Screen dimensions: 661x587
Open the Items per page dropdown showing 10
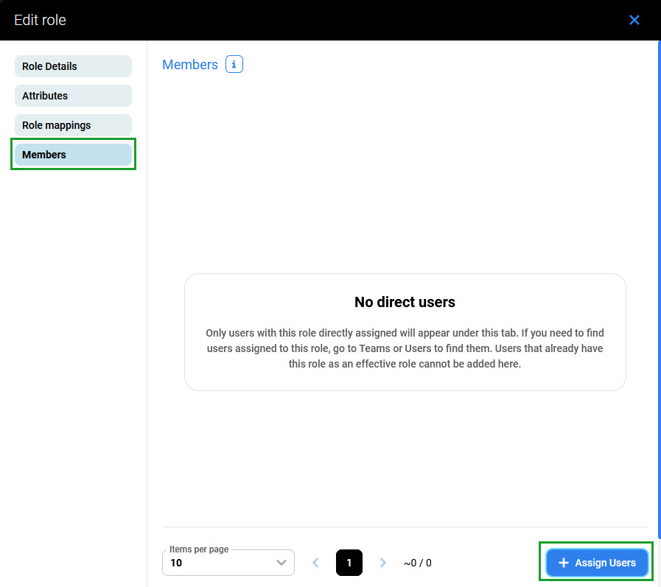click(x=221, y=563)
